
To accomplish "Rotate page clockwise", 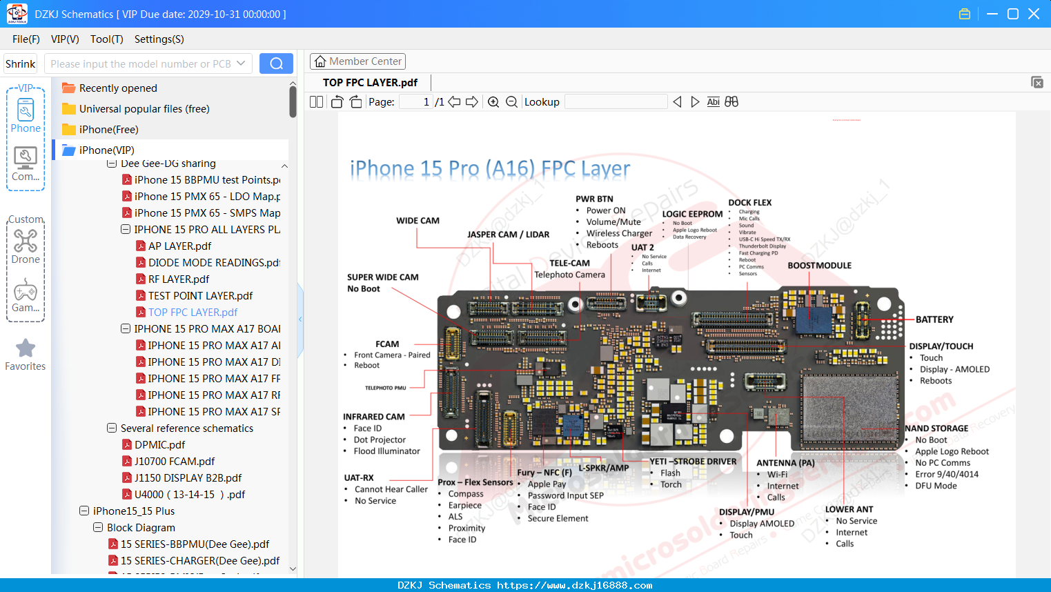I will [355, 101].
